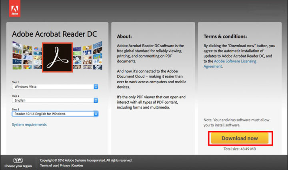Click the world map region icon
Image resolution: width=288 pixels, height=170 pixels.
point(18,160)
